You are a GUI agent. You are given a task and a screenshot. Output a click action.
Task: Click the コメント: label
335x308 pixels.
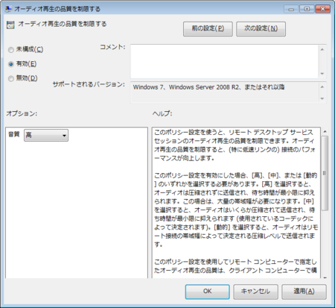pyautogui.click(x=112, y=47)
